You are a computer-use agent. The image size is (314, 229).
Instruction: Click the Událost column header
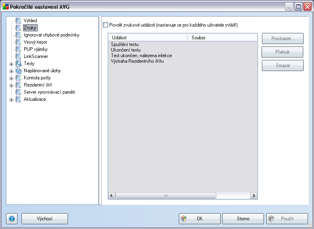point(148,38)
